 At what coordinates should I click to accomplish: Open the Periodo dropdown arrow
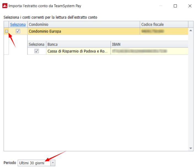[53, 163]
